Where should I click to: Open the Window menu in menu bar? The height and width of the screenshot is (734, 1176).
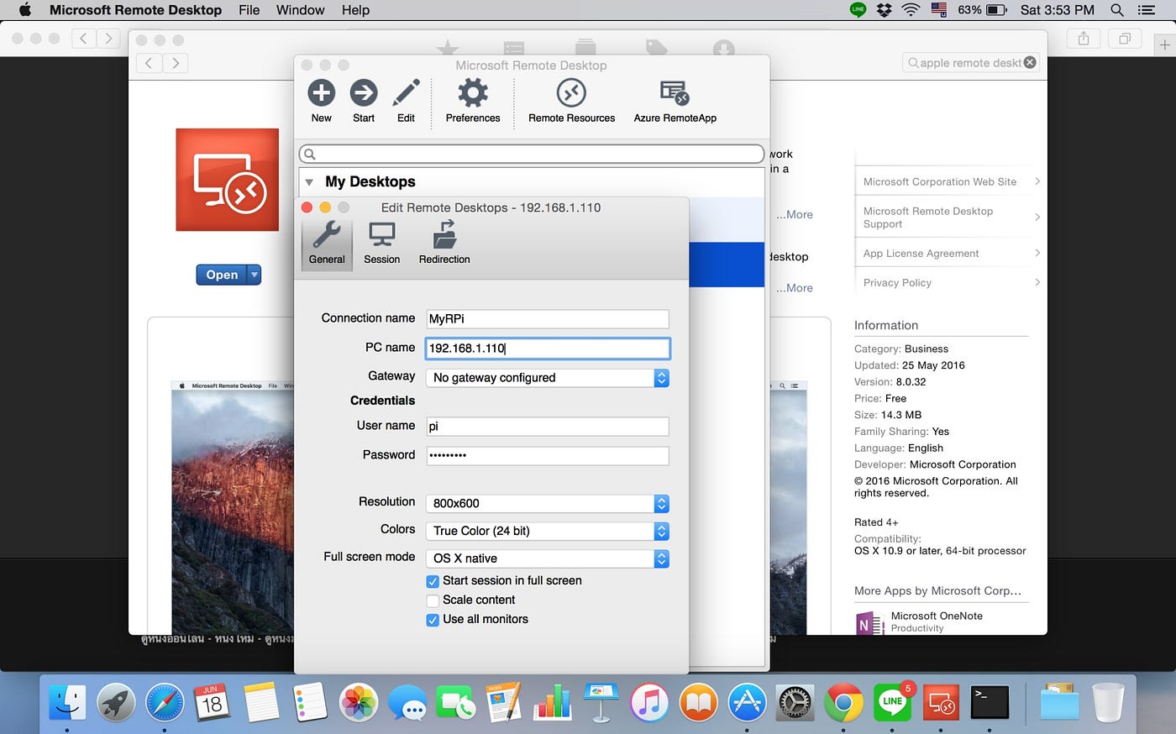click(300, 10)
